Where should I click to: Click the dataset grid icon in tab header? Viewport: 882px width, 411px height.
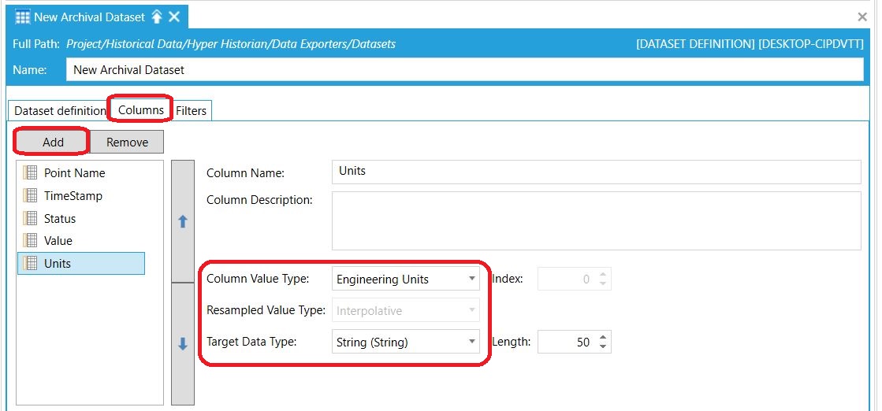(x=22, y=17)
